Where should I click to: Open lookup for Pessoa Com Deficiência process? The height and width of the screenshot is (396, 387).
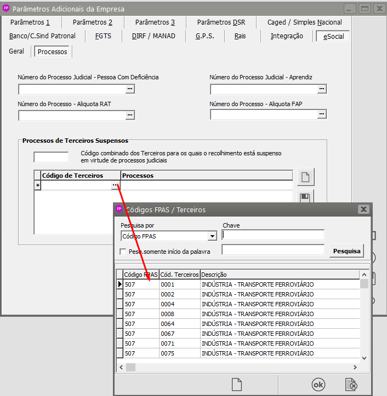click(x=130, y=89)
